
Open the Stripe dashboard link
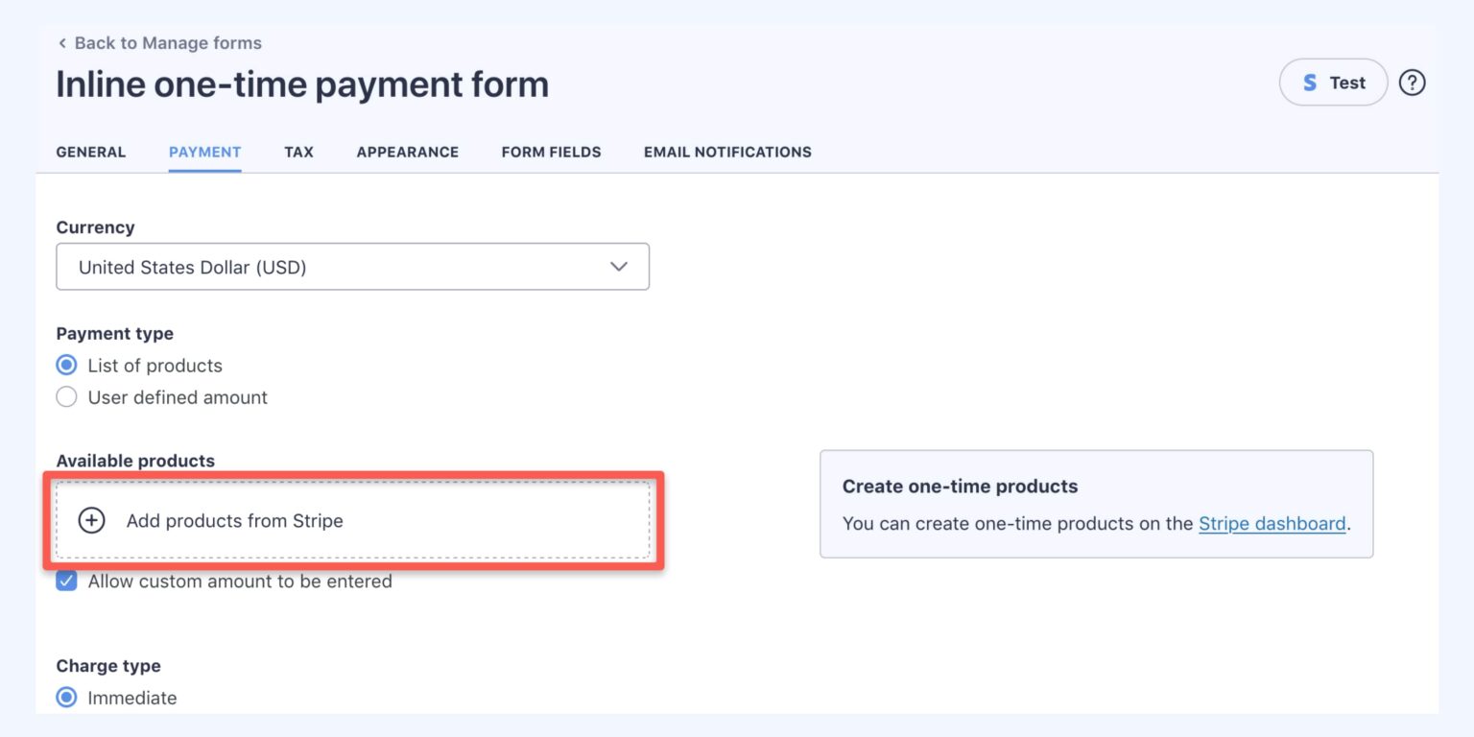[1272, 523]
